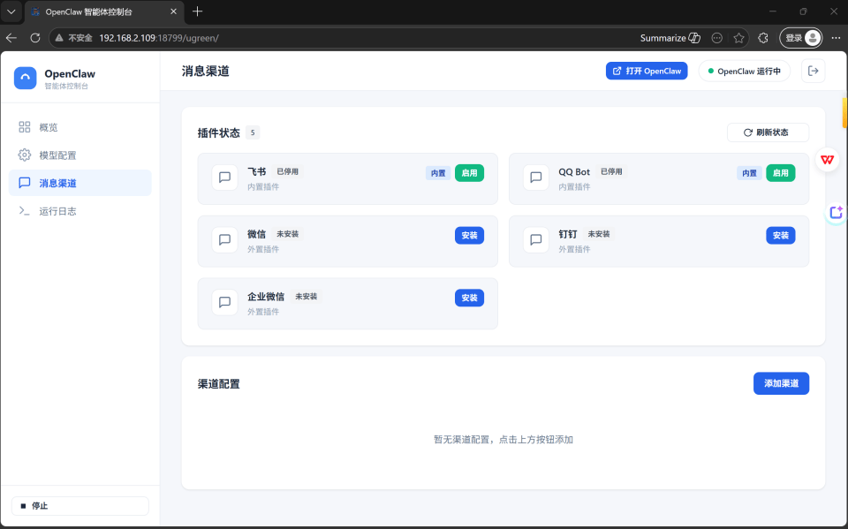The width and height of the screenshot is (848, 529).
Task: Refresh plugin status with 刷新状态
Action: point(768,132)
